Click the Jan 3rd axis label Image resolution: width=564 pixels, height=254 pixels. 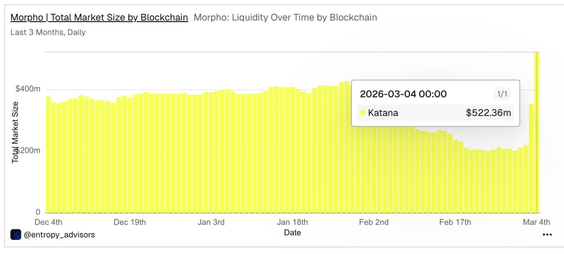pyautogui.click(x=211, y=222)
